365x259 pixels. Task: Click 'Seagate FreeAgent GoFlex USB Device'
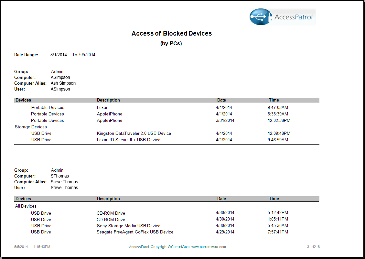[135, 232]
